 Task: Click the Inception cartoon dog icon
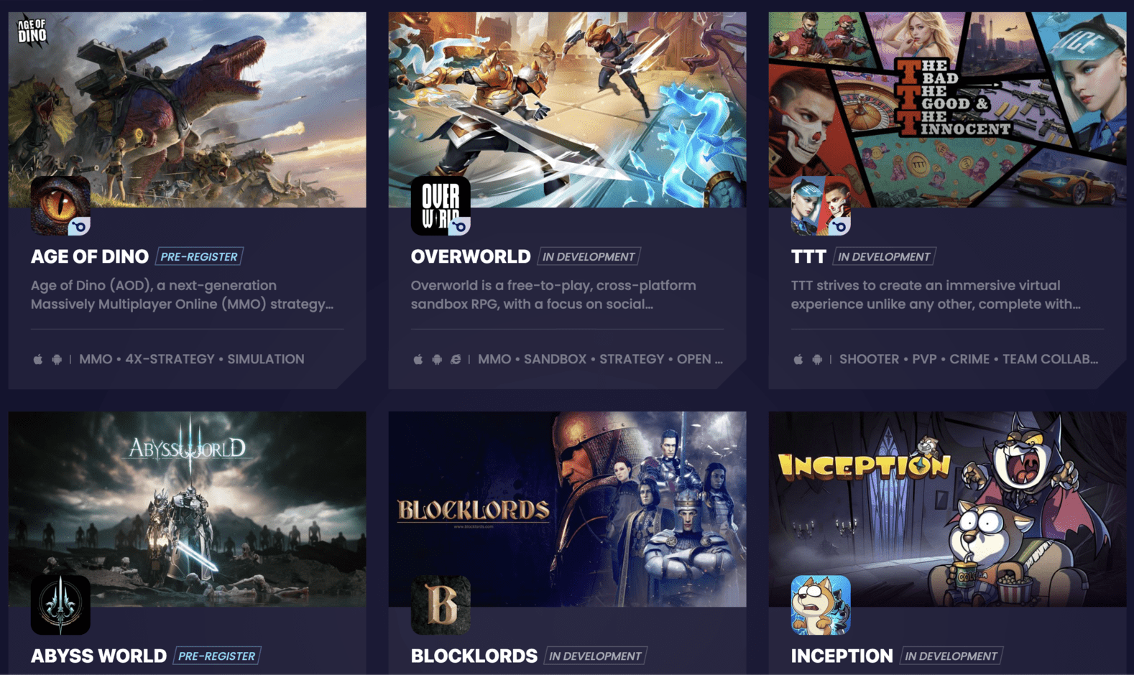point(821,605)
